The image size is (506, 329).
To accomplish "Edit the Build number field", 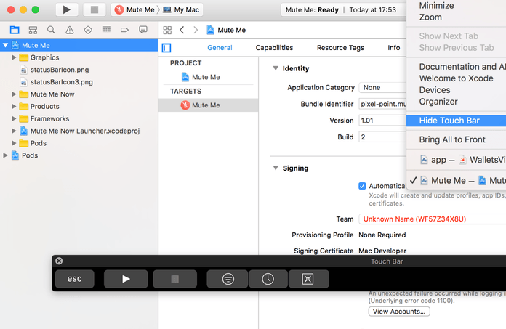I will (382, 137).
